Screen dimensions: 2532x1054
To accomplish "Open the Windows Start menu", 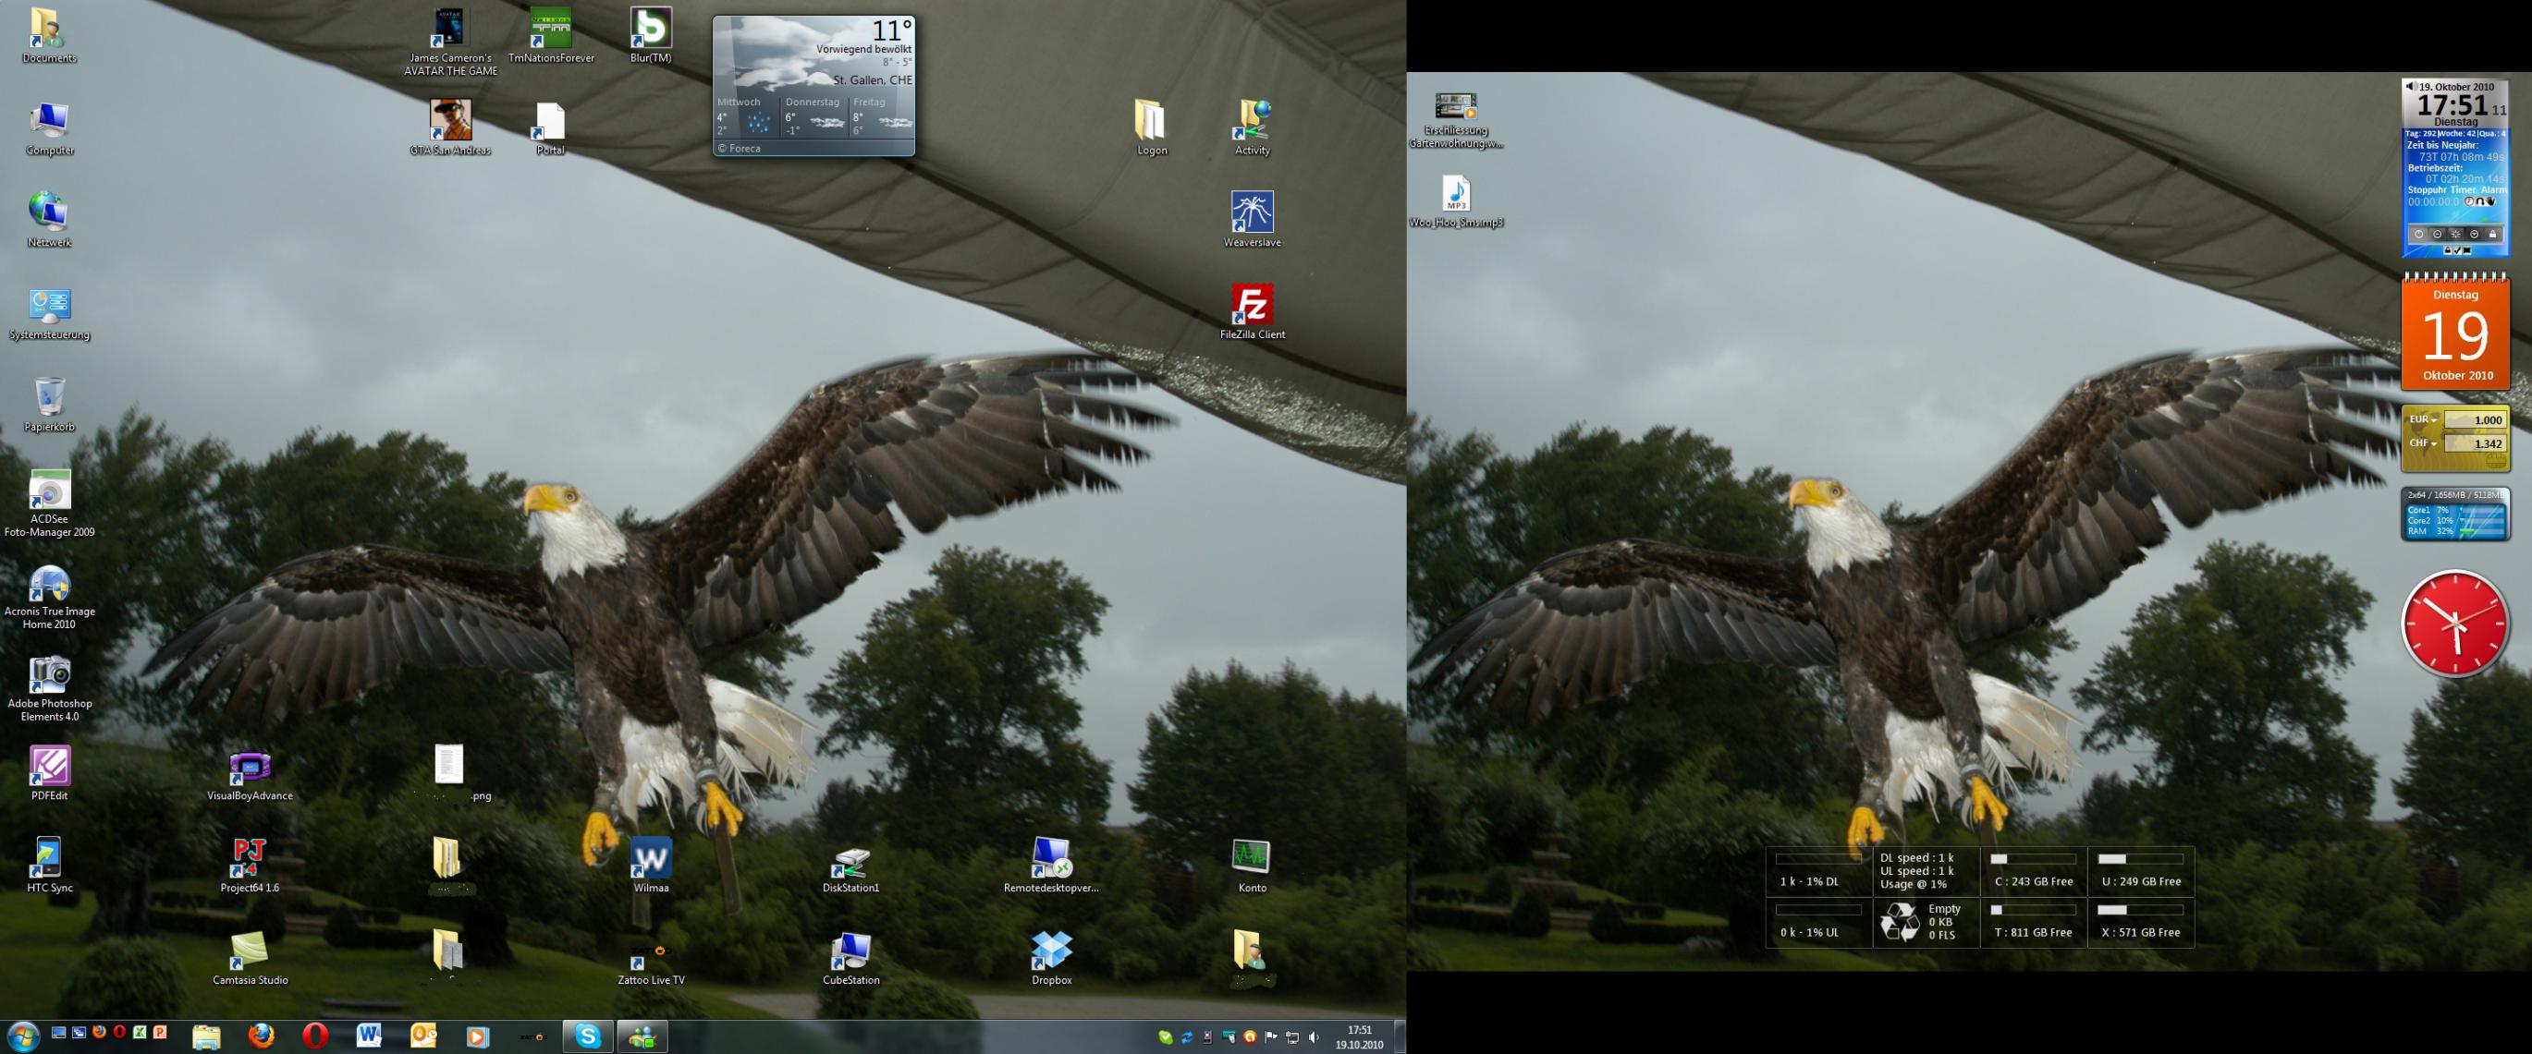I will click(x=22, y=1036).
